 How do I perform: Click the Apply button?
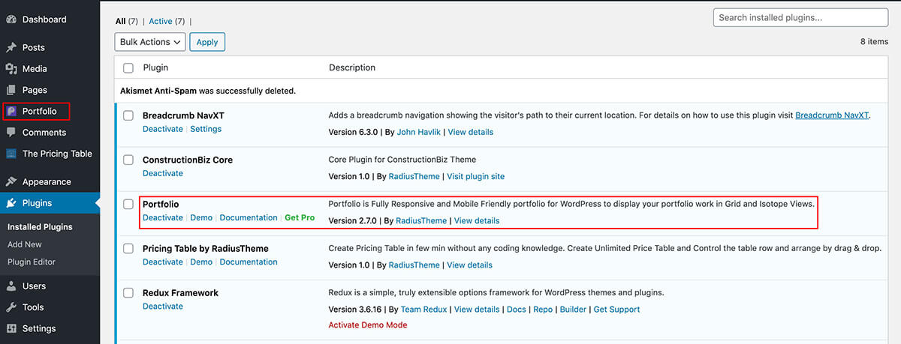(x=207, y=42)
